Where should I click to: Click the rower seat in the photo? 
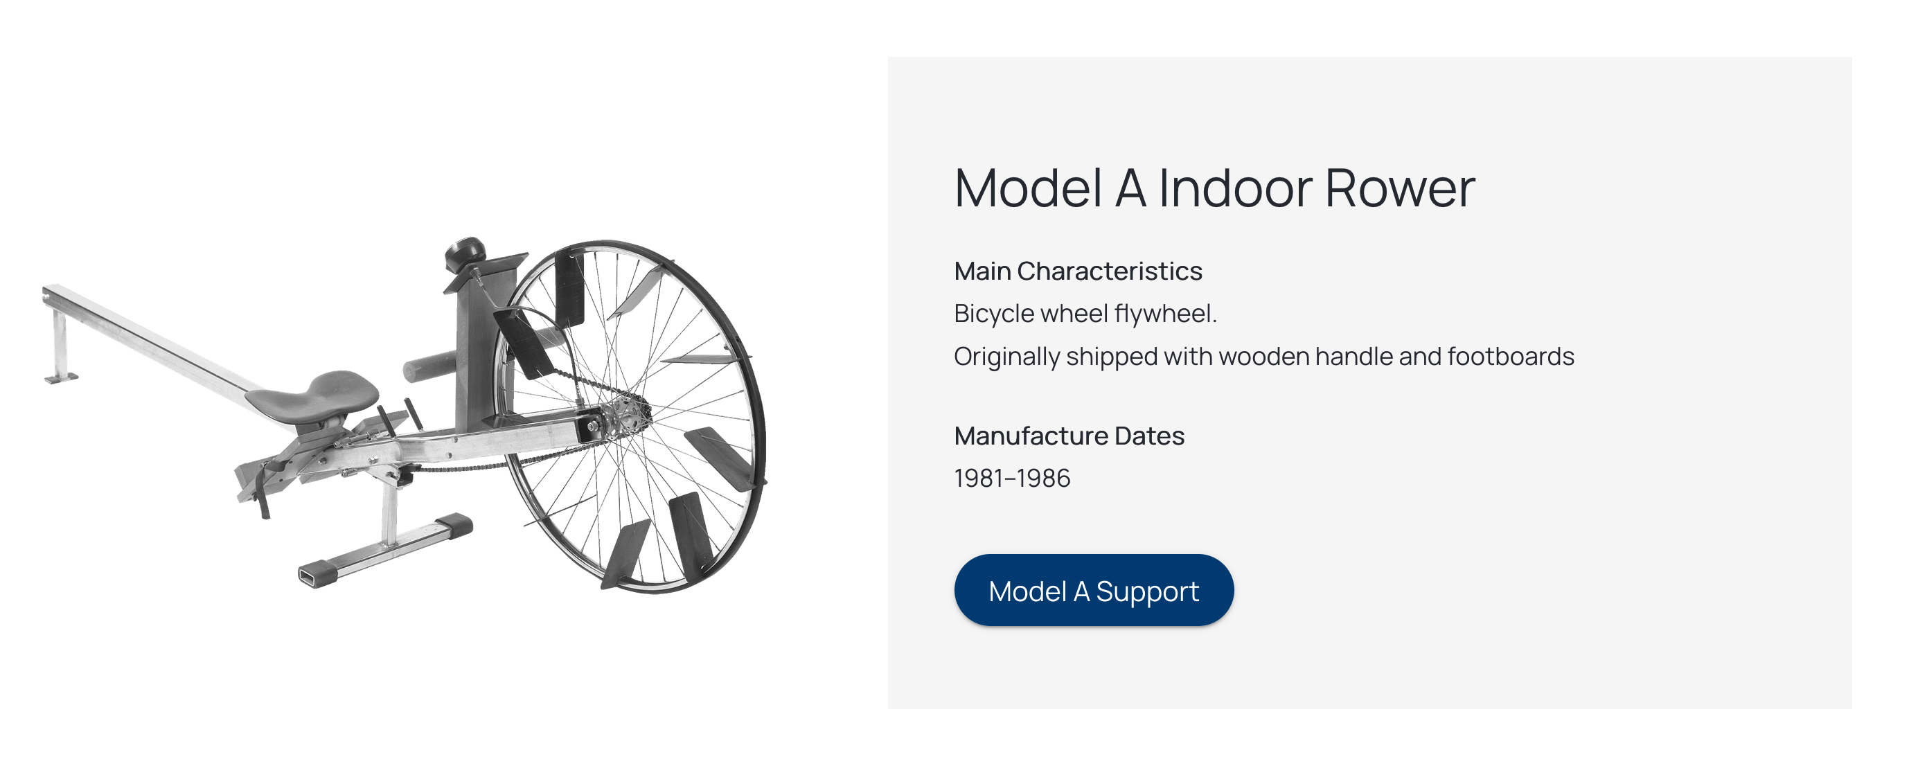pos(312,396)
